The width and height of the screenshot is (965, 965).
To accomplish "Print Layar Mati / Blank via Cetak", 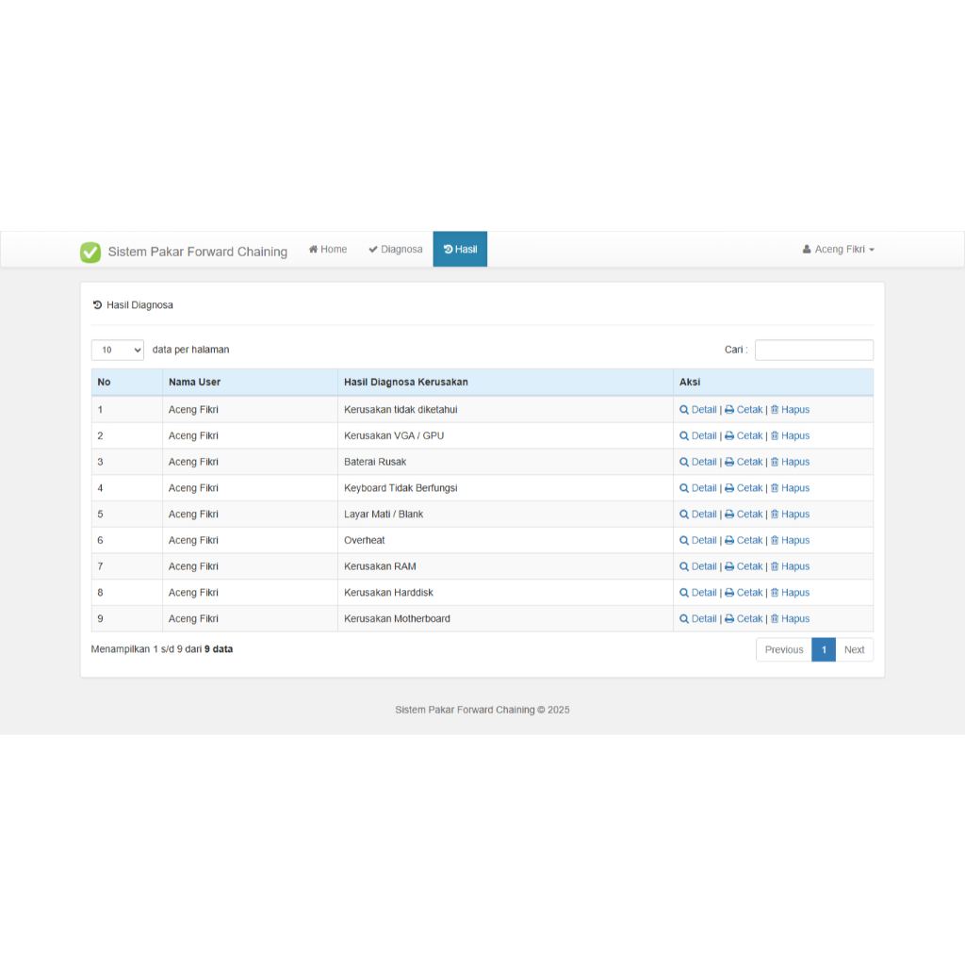I will pos(744,515).
